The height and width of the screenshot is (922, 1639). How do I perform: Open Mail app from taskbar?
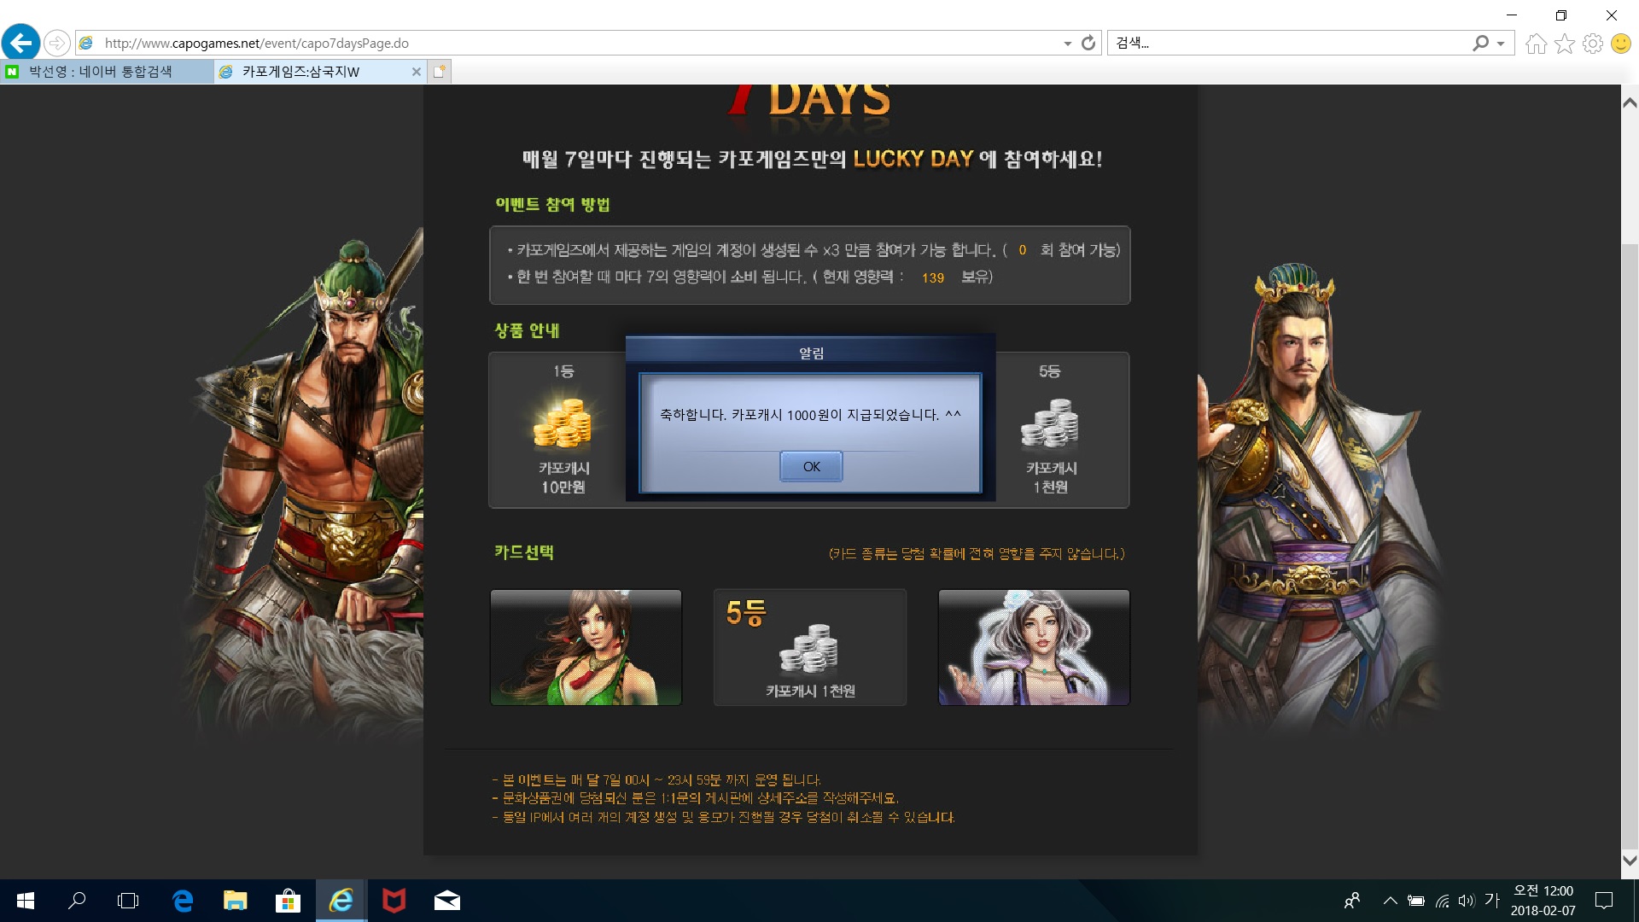(x=447, y=901)
